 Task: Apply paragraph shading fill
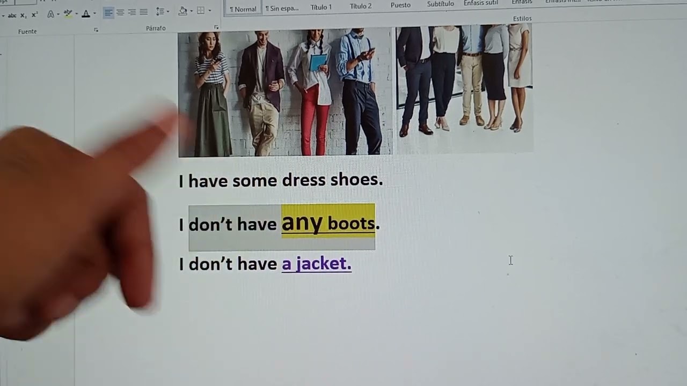(x=182, y=11)
